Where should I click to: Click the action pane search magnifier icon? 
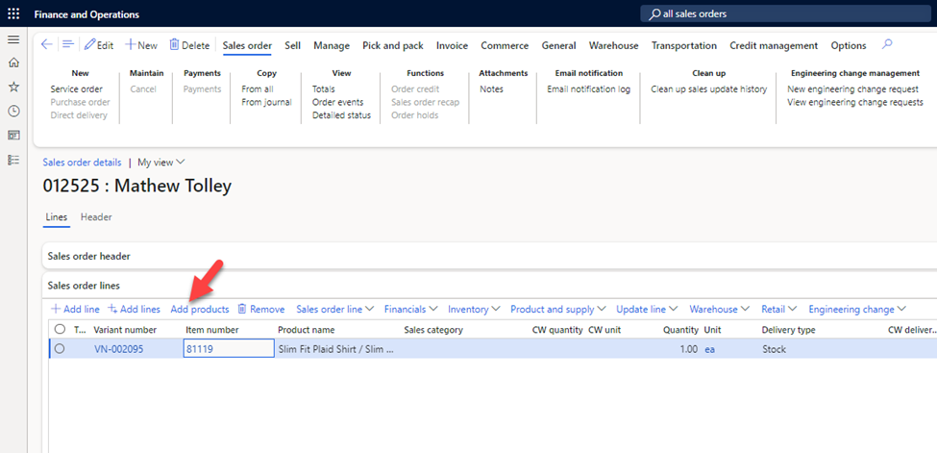887,45
